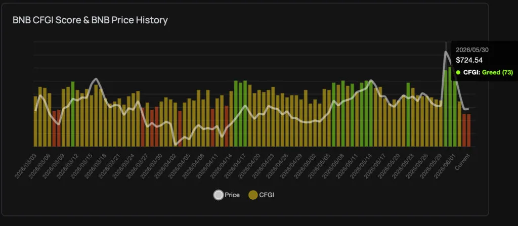Click the x-axis label 2026/04/11
The width and height of the screenshot is (518, 226).
(x=207, y=166)
